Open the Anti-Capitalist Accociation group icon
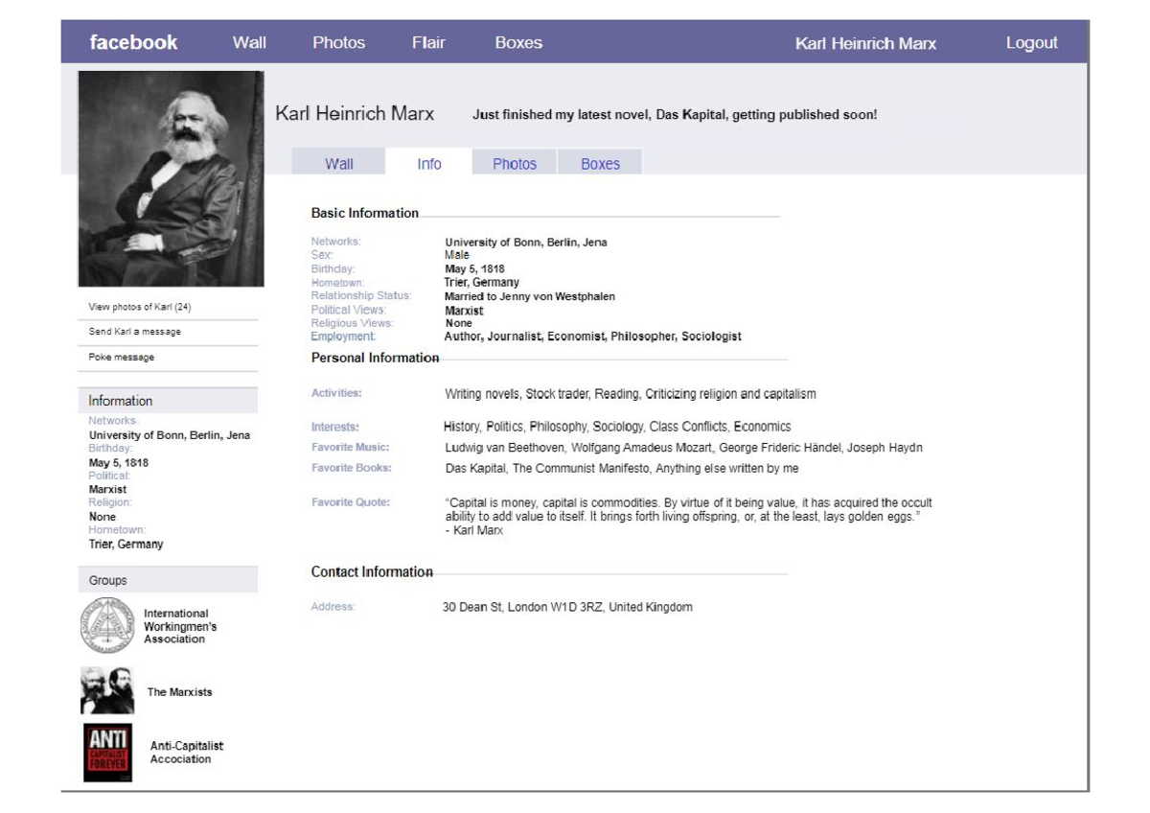Screen dimensions: 1150x813 coord(107,752)
